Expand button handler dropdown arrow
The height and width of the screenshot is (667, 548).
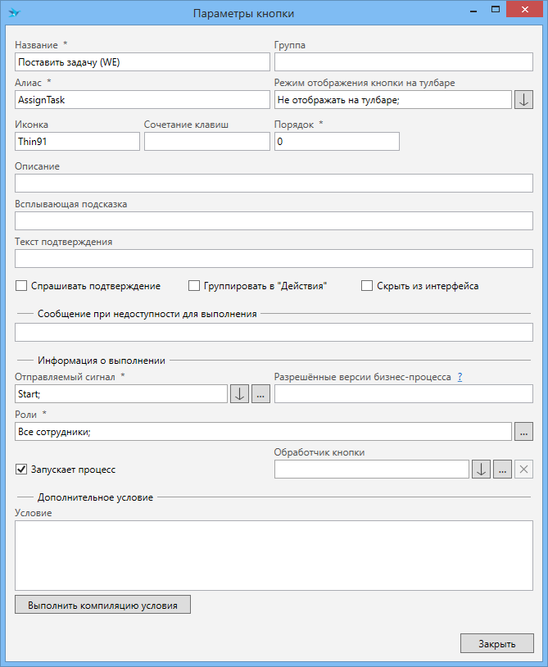482,469
